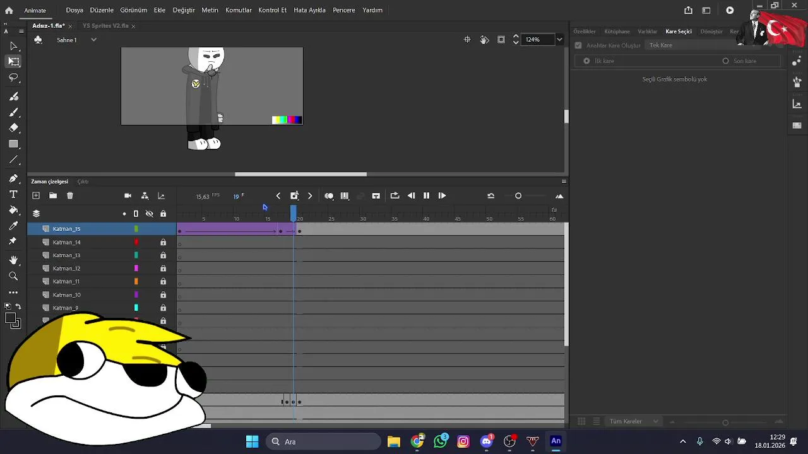Unlock the Katman_14 layer
Viewport: 808px width, 454px height.
point(163,242)
